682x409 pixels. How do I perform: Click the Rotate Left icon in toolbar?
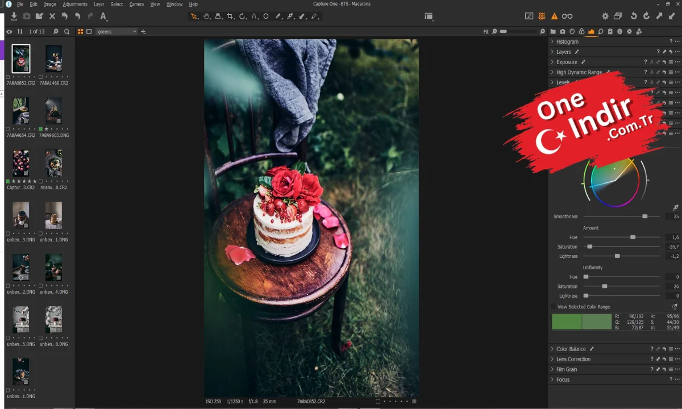coord(634,16)
